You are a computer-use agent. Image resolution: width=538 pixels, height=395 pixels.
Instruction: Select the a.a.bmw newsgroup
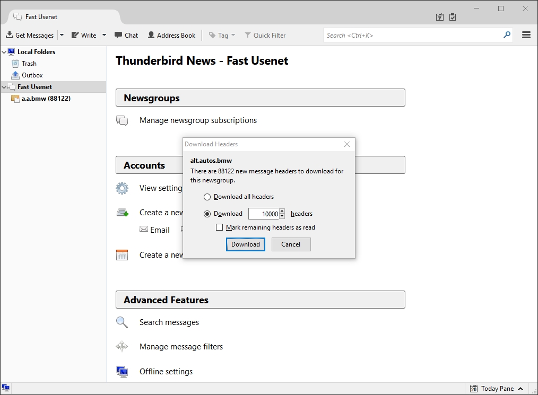[46, 99]
